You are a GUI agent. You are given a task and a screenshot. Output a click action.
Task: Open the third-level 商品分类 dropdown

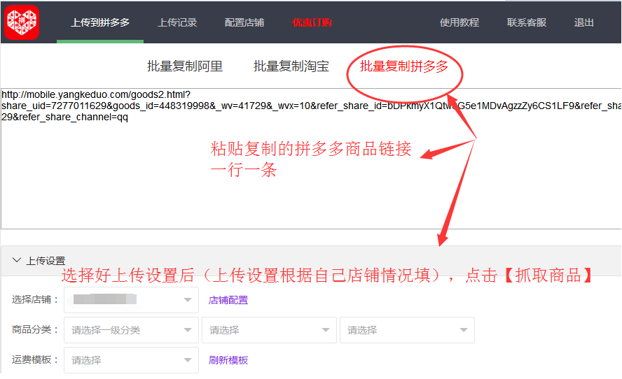(408, 330)
